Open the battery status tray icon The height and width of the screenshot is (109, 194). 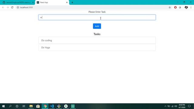[x=169, y=106]
